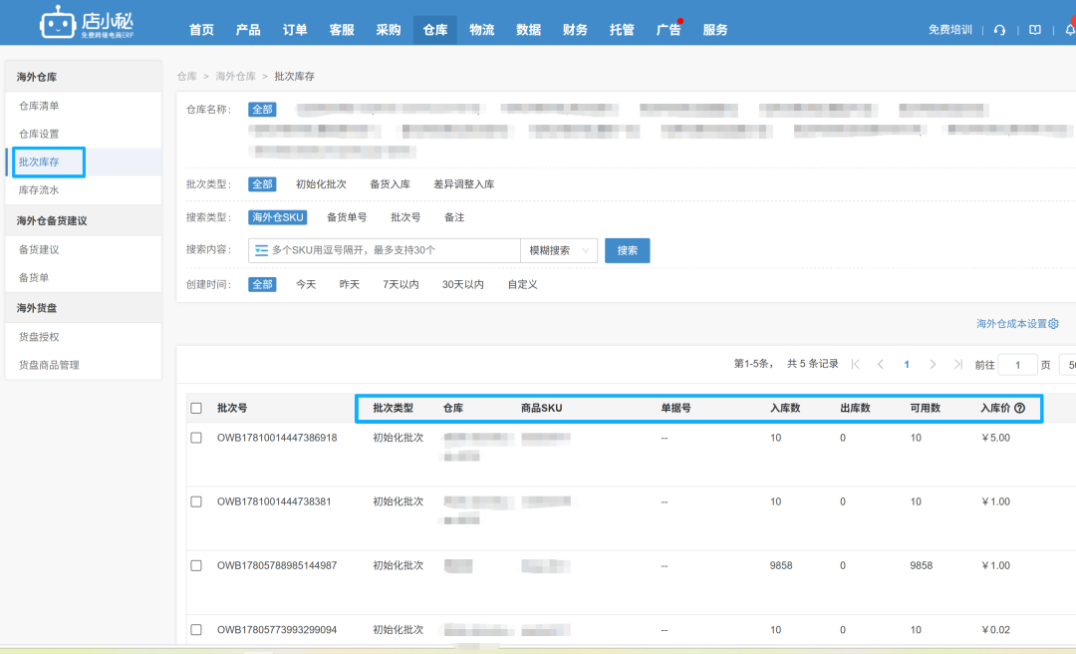
Task: Click the batch list icon in search box
Action: pyautogui.click(x=261, y=250)
